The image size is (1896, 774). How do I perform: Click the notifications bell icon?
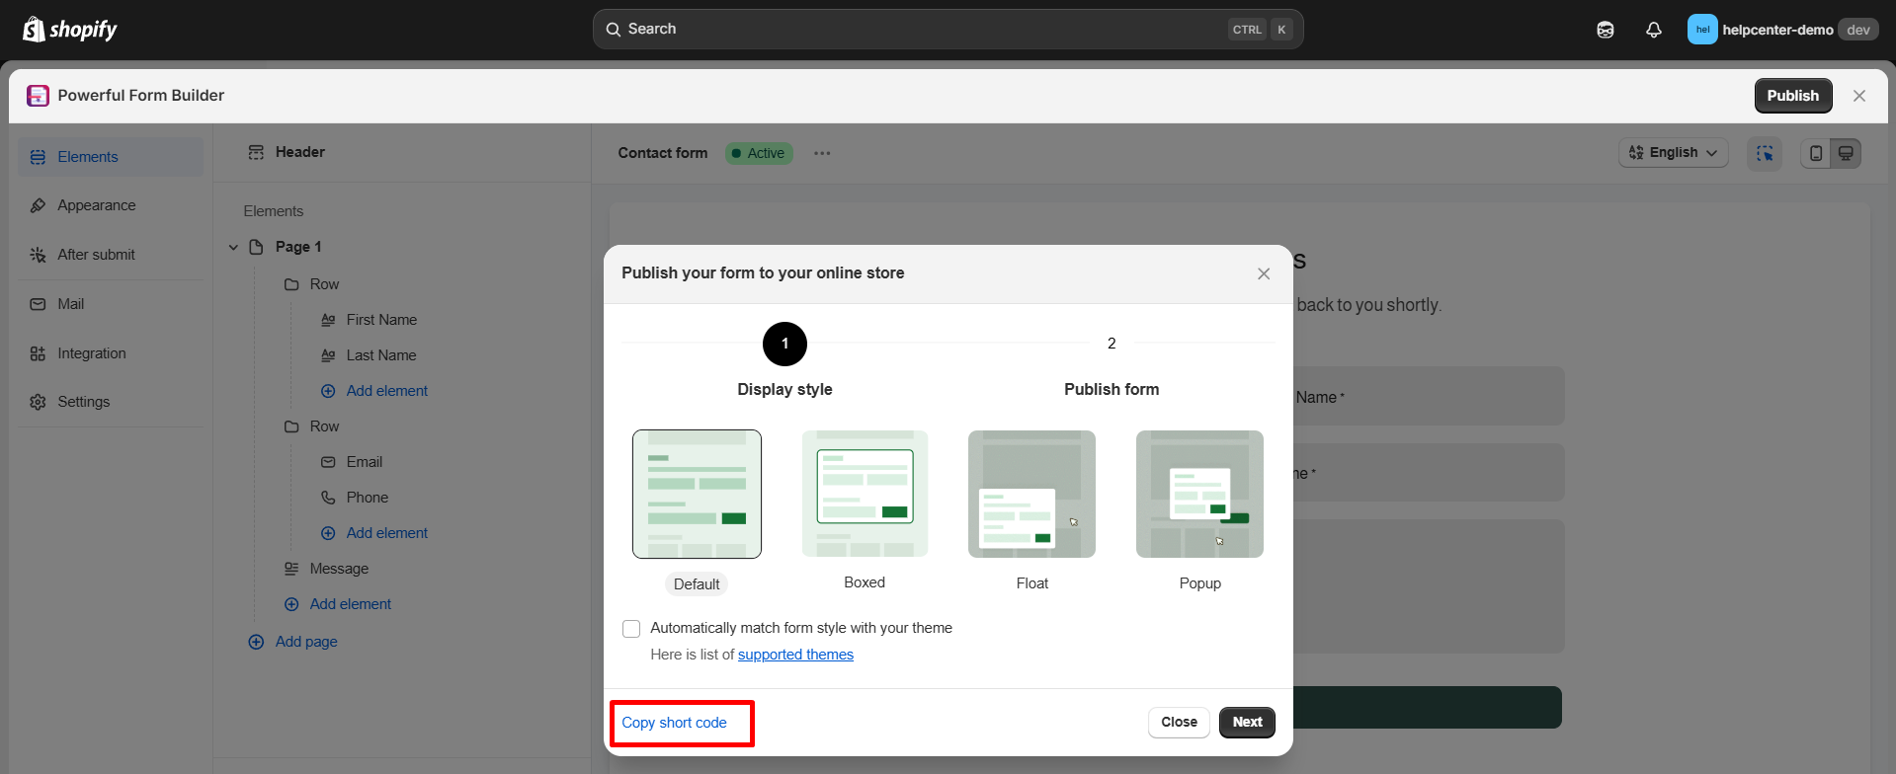click(1653, 30)
